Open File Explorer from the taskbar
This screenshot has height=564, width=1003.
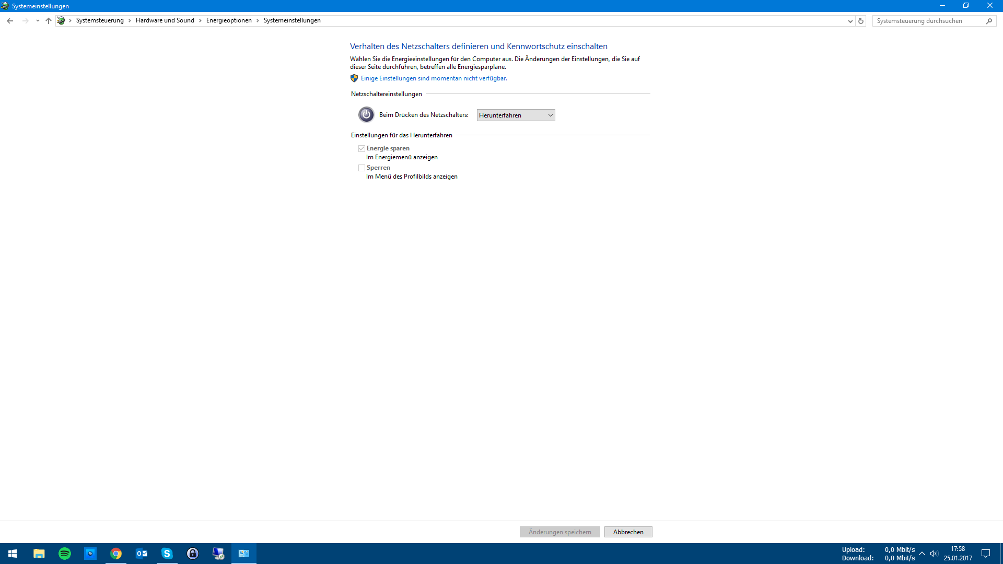[x=39, y=554]
